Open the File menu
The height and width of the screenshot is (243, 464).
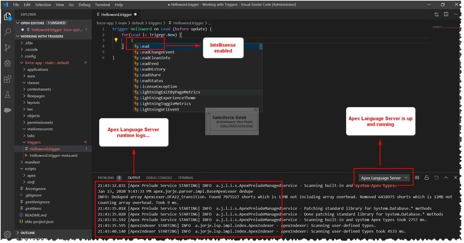click(16, 5)
